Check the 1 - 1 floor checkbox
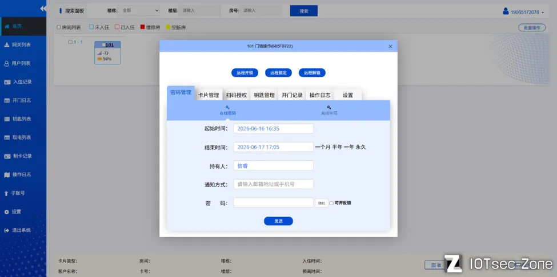557x277 pixels. click(70, 42)
